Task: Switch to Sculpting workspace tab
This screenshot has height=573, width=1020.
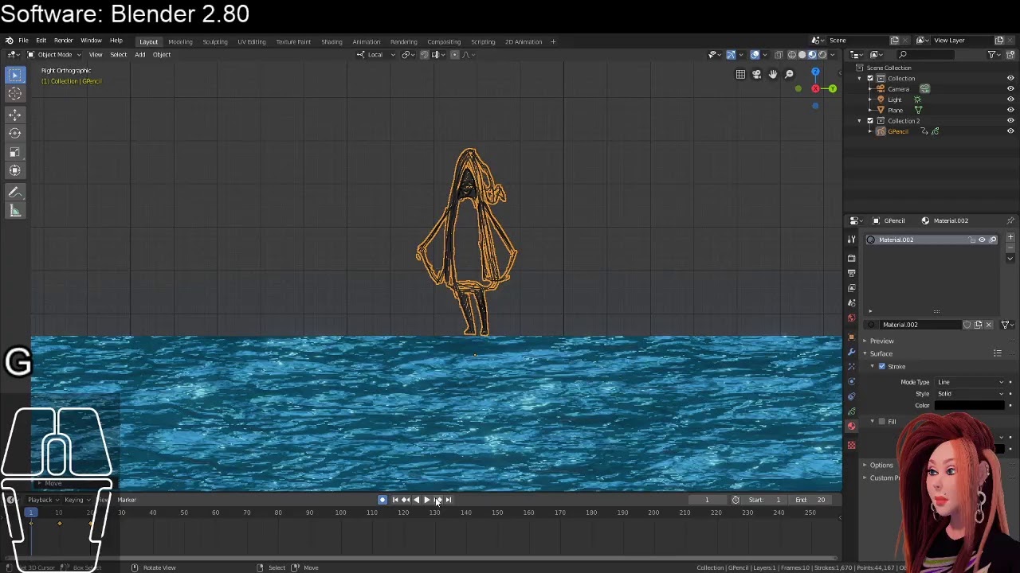Action: pyautogui.click(x=215, y=41)
